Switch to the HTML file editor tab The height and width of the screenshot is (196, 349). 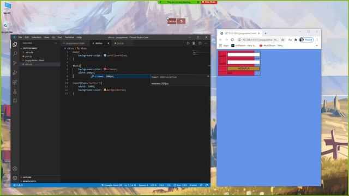coord(75,44)
